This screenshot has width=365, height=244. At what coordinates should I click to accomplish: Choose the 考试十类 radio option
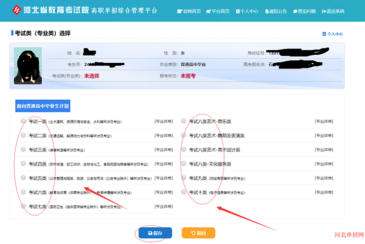[184, 192]
